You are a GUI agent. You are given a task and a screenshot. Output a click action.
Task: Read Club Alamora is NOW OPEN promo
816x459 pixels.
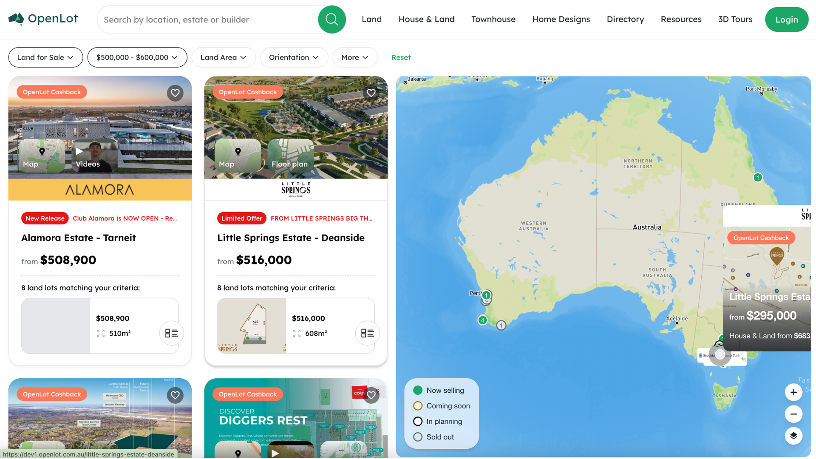(125, 218)
